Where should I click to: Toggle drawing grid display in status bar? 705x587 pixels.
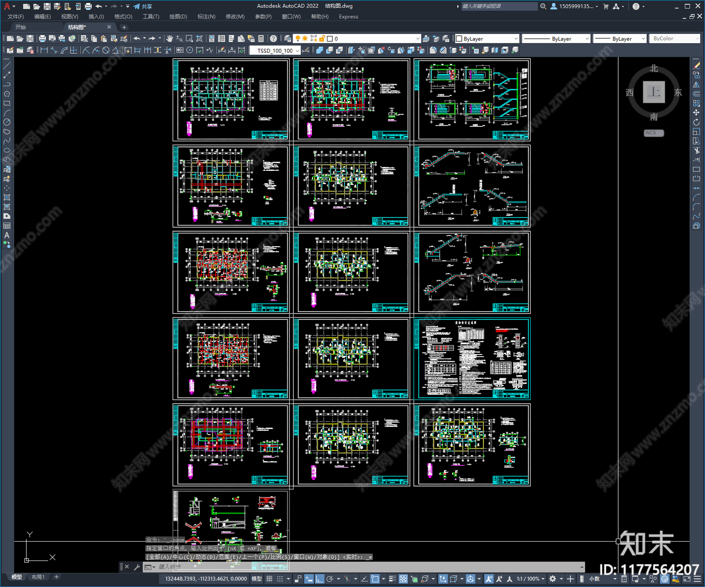click(x=269, y=579)
